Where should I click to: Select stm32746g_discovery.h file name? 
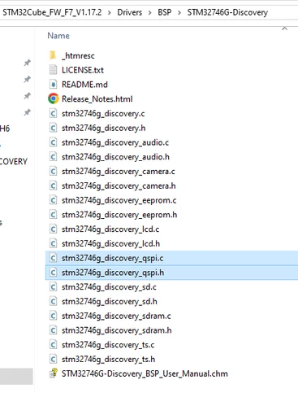click(x=103, y=128)
